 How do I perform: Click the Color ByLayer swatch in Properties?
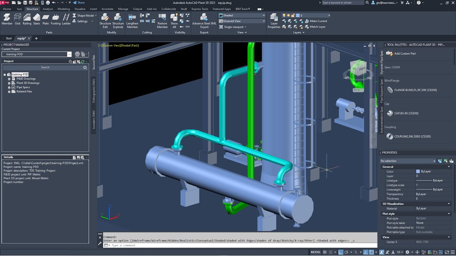(418, 171)
